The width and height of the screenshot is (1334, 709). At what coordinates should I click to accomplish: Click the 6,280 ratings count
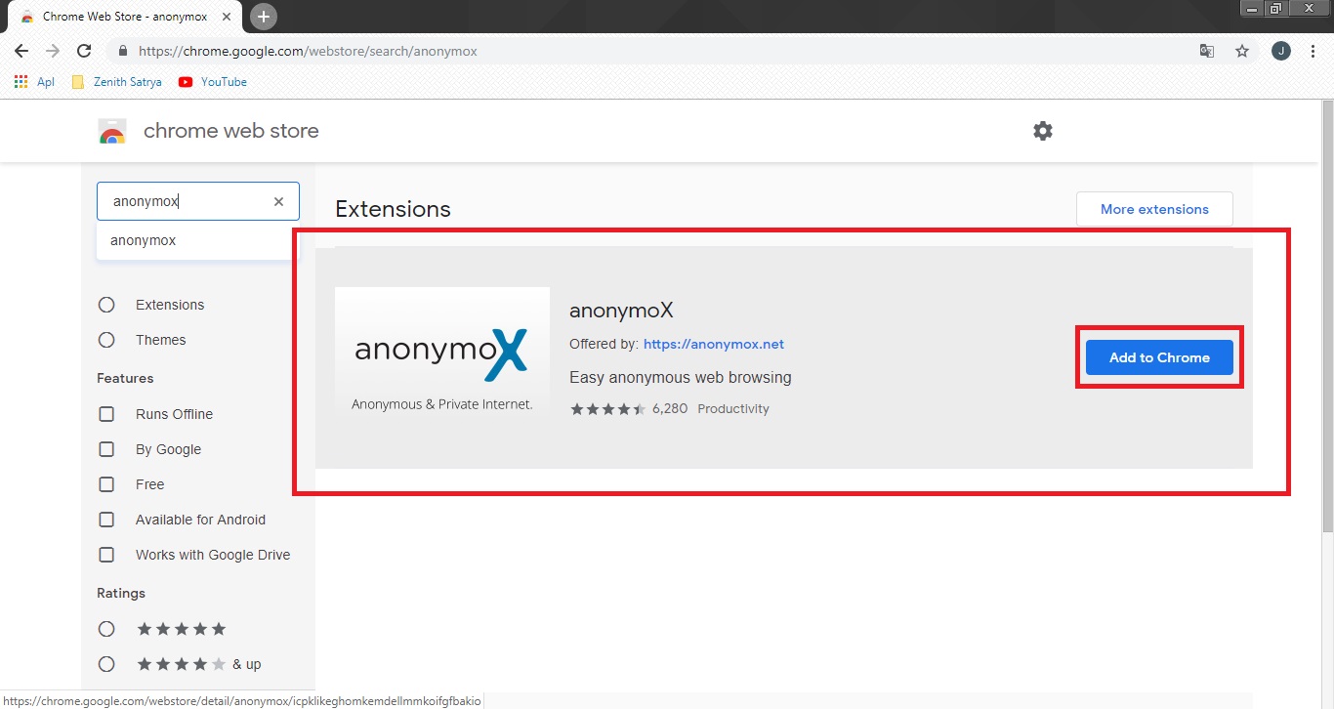670,409
